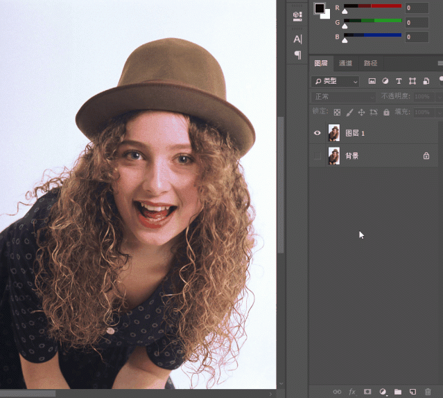The image size is (443, 398).
Task: Switch to the 通道 tab
Action: click(x=345, y=64)
